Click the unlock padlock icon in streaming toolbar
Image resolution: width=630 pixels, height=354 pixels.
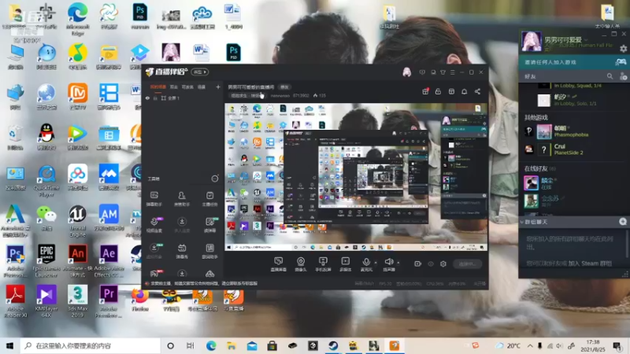pos(438,91)
